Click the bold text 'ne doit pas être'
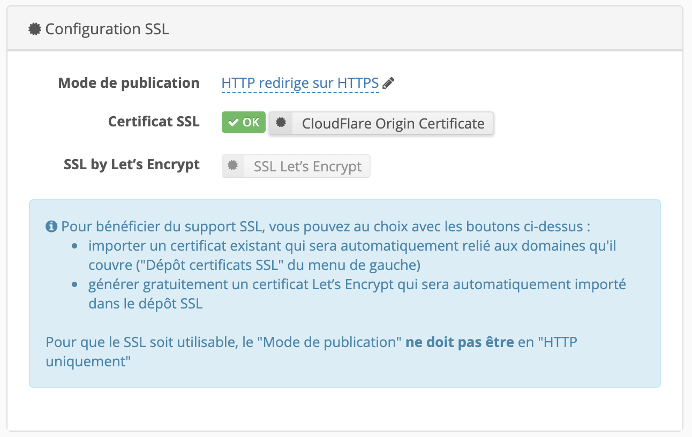Image resolution: width=692 pixels, height=437 pixels. (x=460, y=342)
